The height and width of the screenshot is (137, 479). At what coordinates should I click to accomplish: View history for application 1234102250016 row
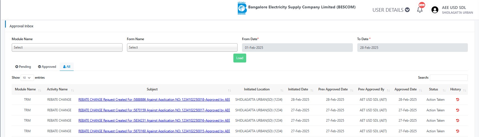coord(458,121)
